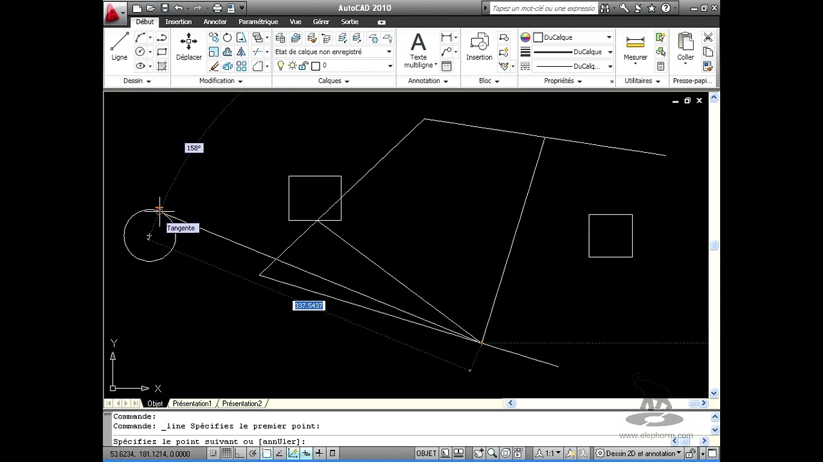Viewport: 823px width, 462px height.
Task: Click annotation scale 1:1 button
Action: click(548, 453)
